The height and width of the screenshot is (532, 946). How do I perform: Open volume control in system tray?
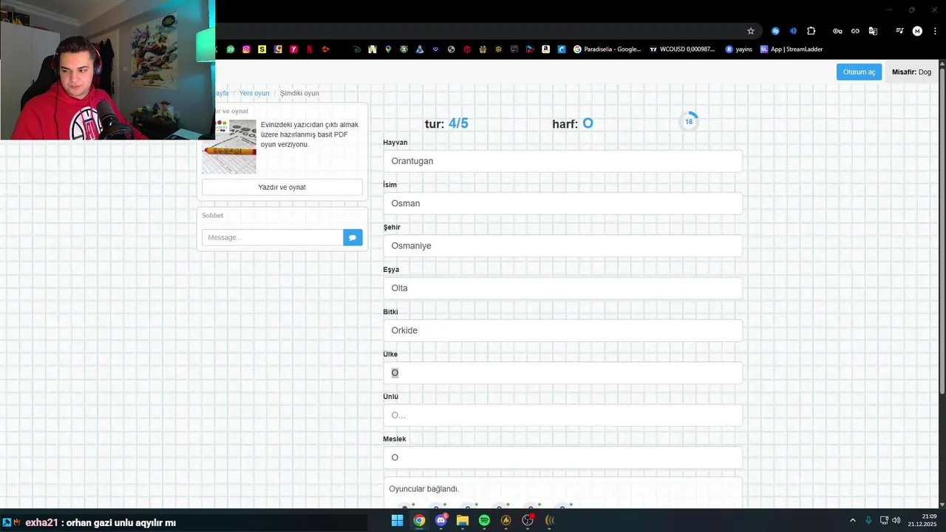(x=896, y=520)
